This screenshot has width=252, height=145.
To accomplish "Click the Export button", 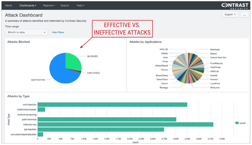I will point(230,14).
